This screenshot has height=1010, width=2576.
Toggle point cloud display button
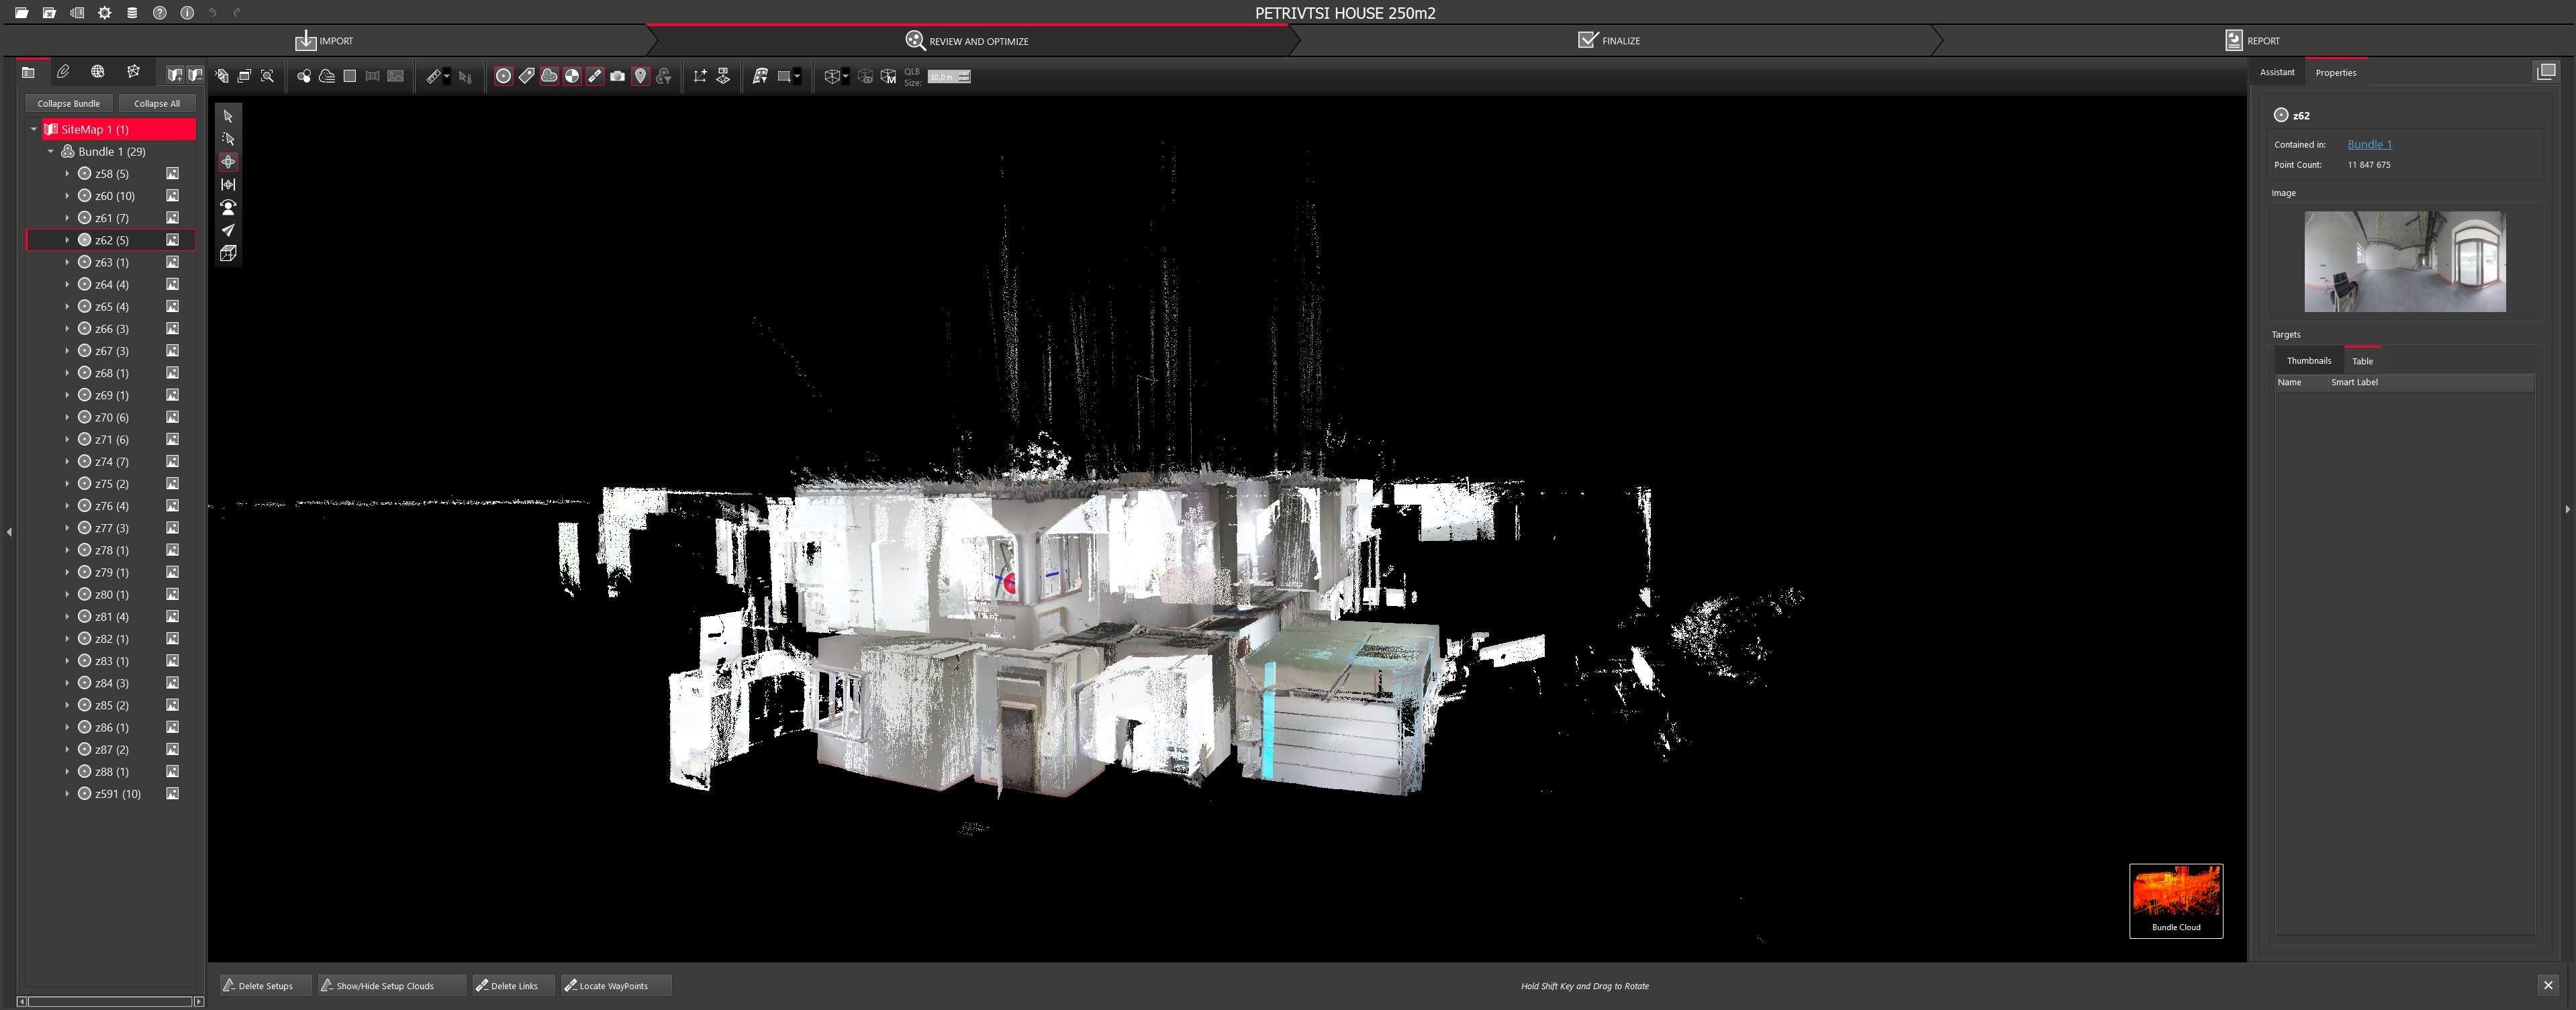pyautogui.click(x=549, y=76)
